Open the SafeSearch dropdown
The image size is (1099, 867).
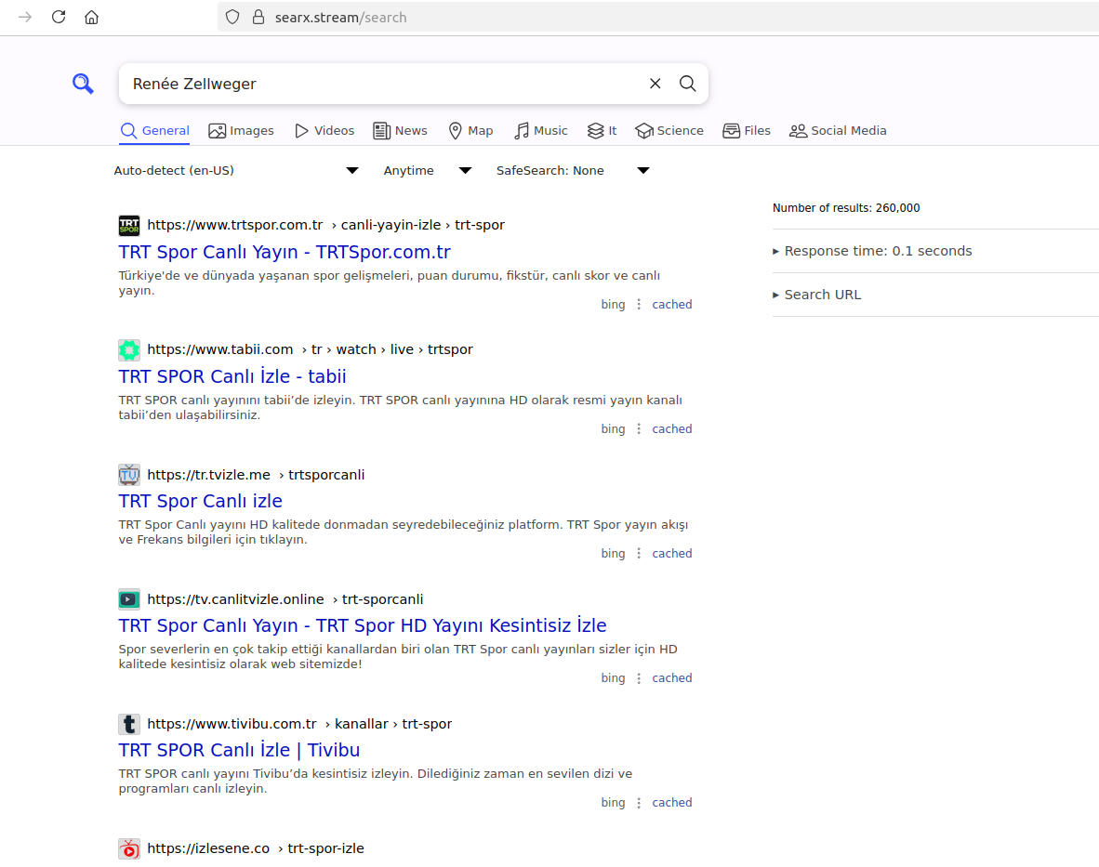573,171
